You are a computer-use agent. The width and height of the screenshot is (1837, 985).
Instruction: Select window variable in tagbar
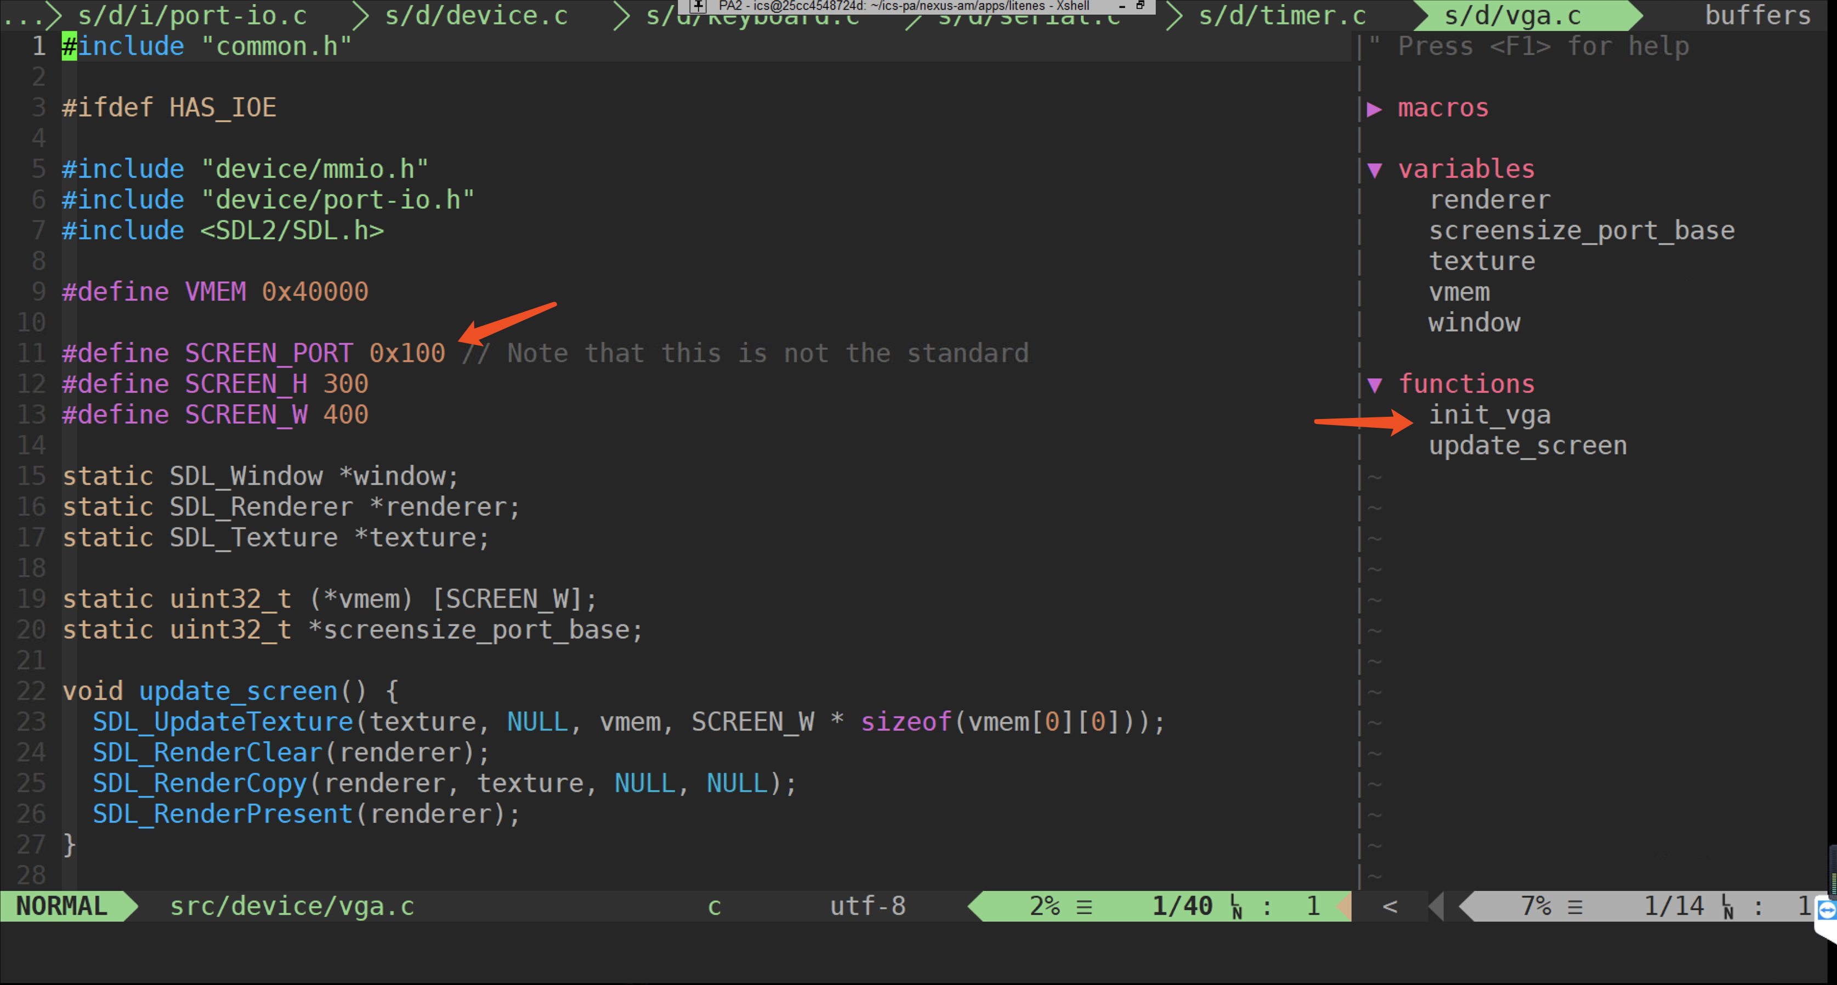1473,323
